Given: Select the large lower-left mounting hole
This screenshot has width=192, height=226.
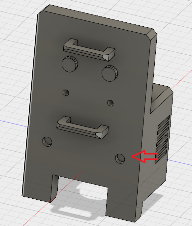Looking at the screenshot, I should coord(47,142).
